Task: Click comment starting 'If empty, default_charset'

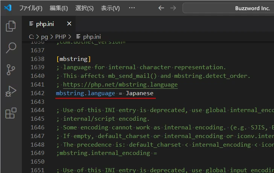Action: click(165, 136)
